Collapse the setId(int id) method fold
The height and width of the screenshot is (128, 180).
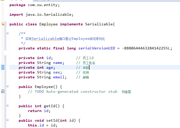tap(7, 120)
